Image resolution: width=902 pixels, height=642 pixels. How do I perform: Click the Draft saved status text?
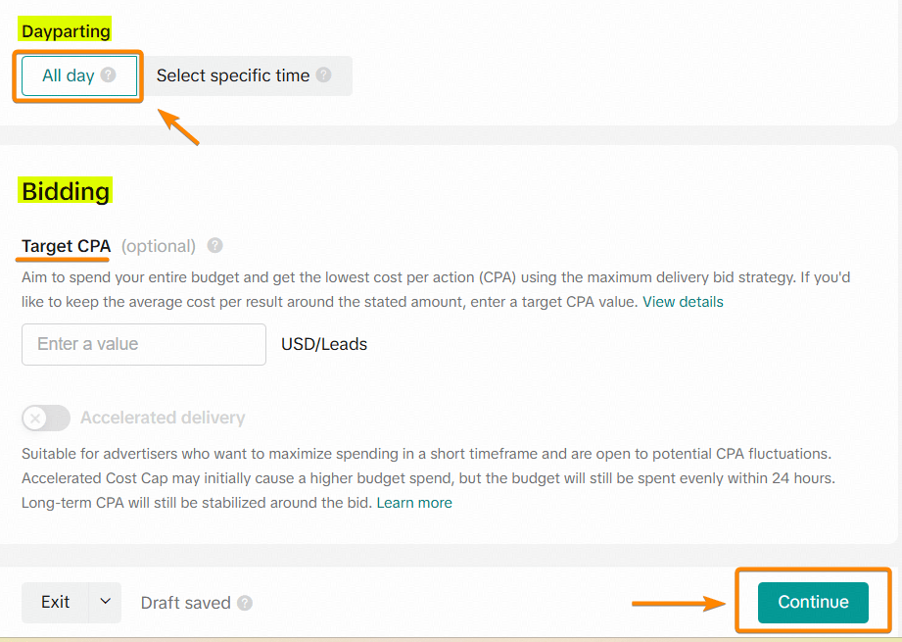click(186, 603)
